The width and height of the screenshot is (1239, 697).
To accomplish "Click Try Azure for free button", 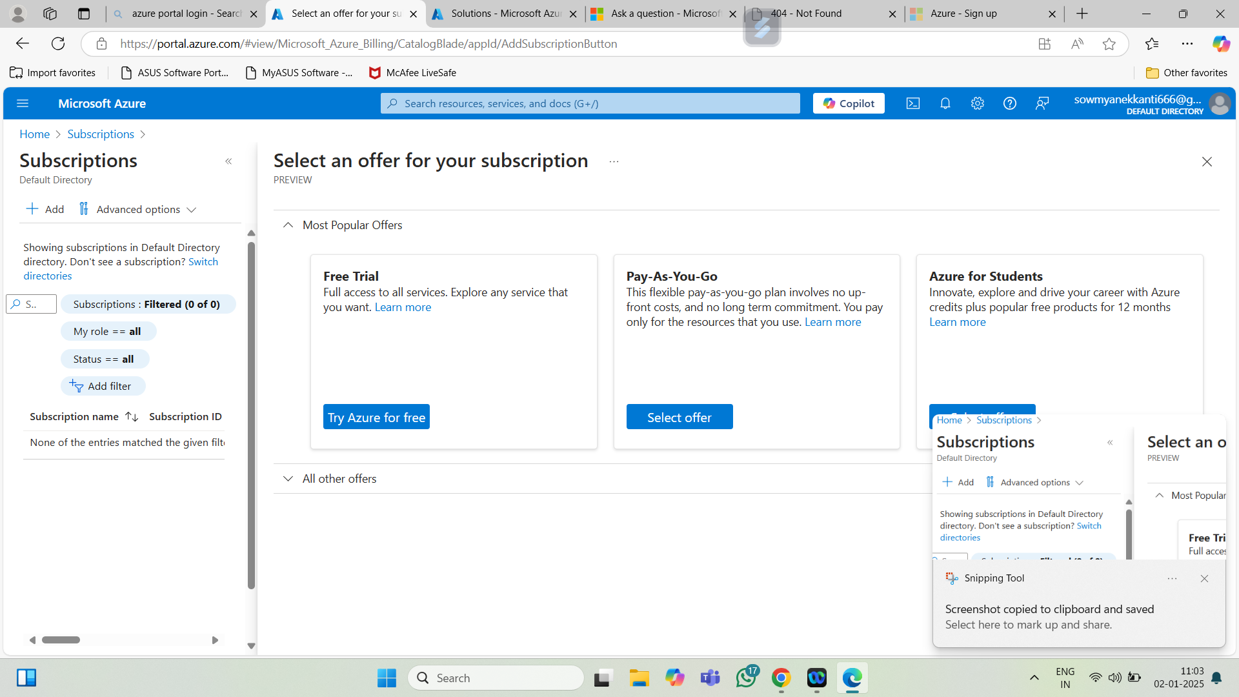I will point(376,417).
